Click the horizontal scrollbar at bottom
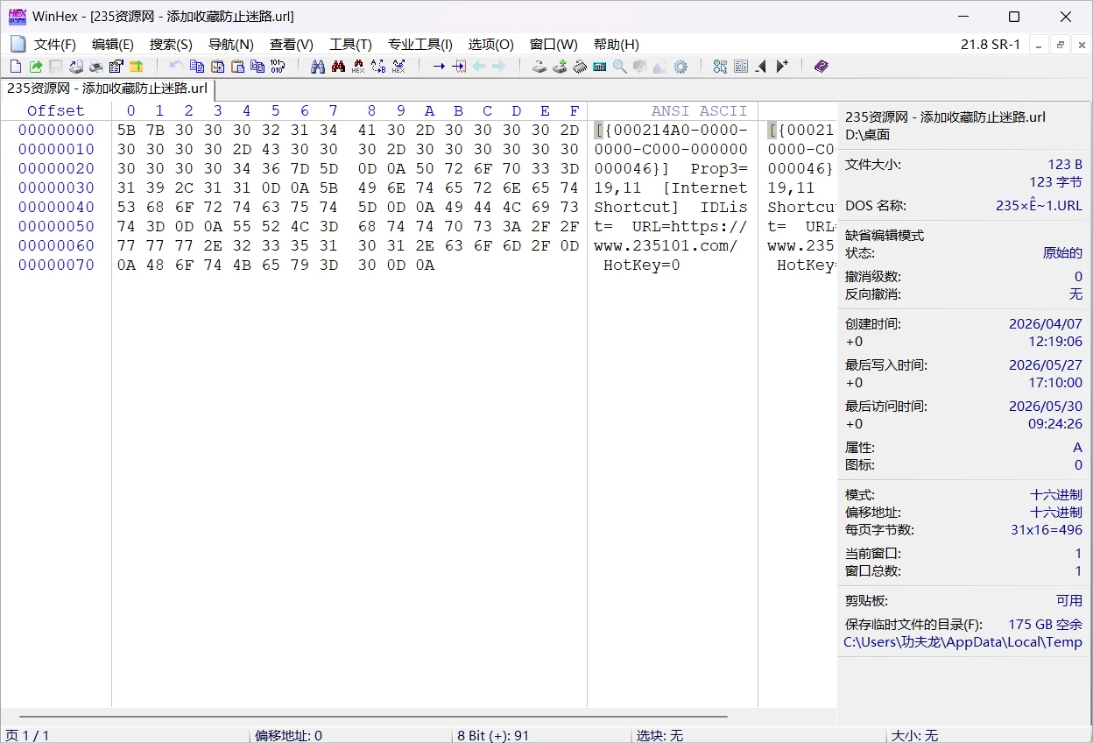The width and height of the screenshot is (1093, 743). (x=374, y=716)
